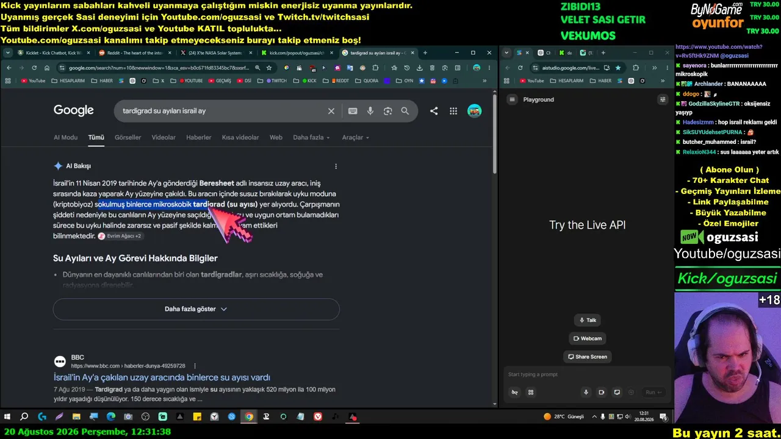This screenshot has width=781, height=439.
Task: Switch to the Kicklet browser tab
Action: 54,53
